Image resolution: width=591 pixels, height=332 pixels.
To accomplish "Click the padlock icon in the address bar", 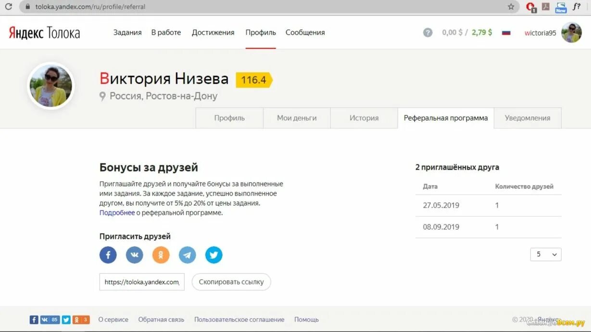I will pyautogui.click(x=27, y=7).
